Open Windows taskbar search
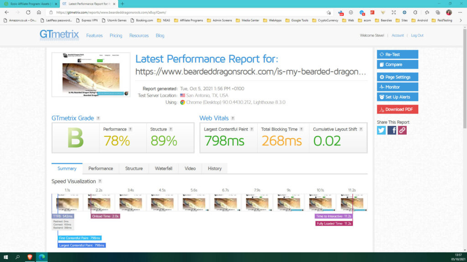The width and height of the screenshot is (467, 262). point(18,257)
